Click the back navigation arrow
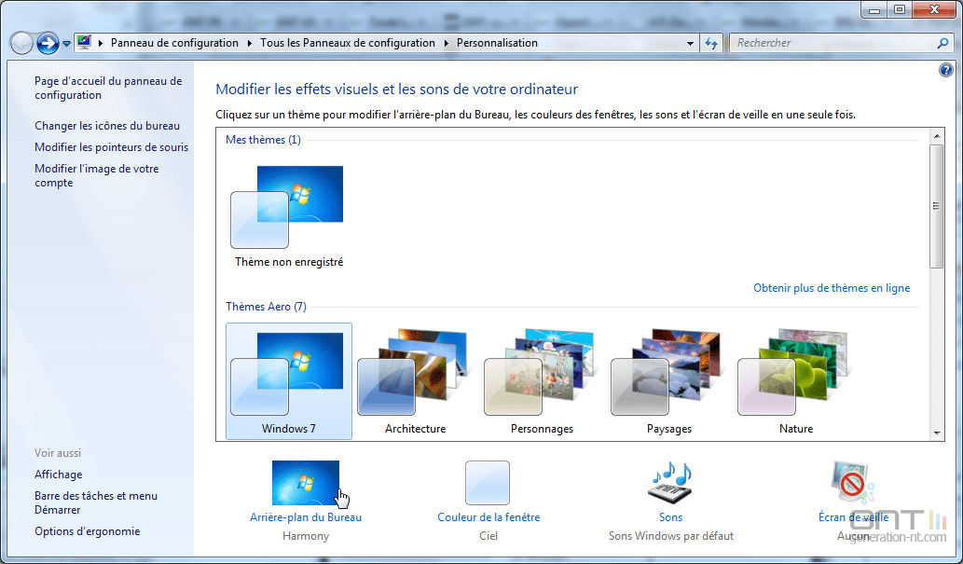This screenshot has height=564, width=963. point(20,43)
